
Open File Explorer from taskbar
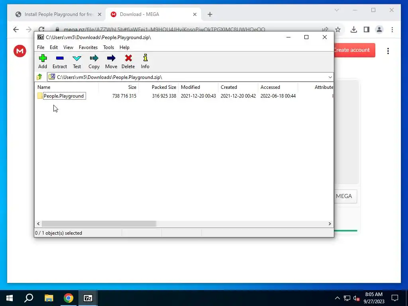pos(49,298)
